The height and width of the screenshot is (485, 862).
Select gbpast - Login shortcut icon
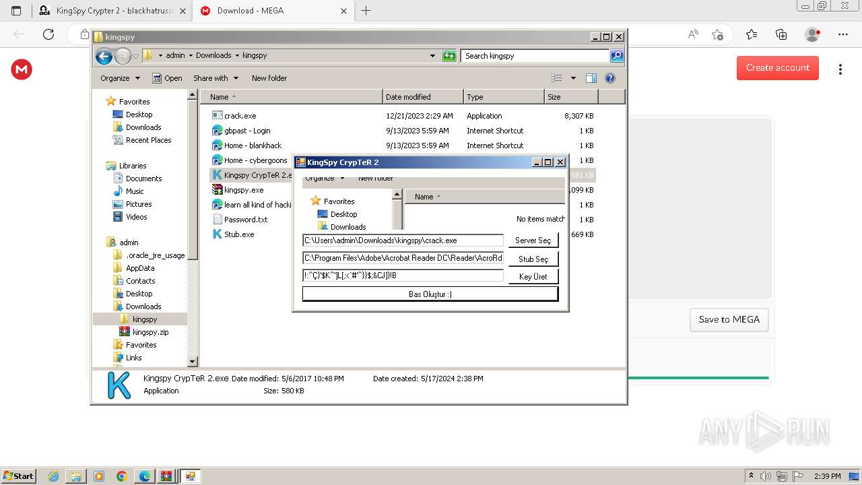click(x=218, y=131)
